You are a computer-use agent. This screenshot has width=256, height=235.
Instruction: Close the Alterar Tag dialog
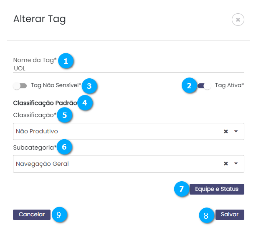[238, 20]
